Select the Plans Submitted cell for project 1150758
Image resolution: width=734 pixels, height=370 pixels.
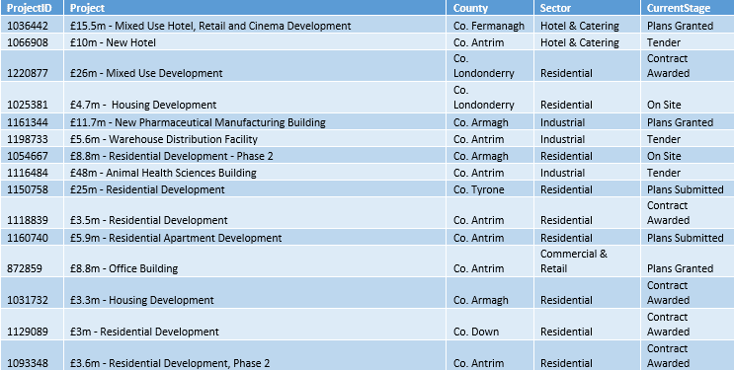(x=688, y=189)
